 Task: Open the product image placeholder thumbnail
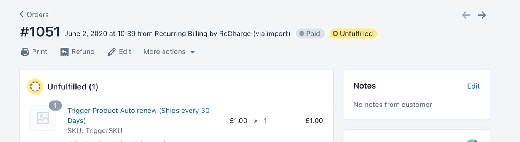tap(43, 118)
